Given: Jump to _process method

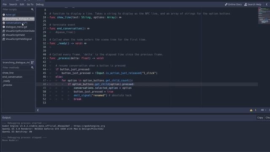Looking at the screenshot, I should pyautogui.click(x=7, y=85).
